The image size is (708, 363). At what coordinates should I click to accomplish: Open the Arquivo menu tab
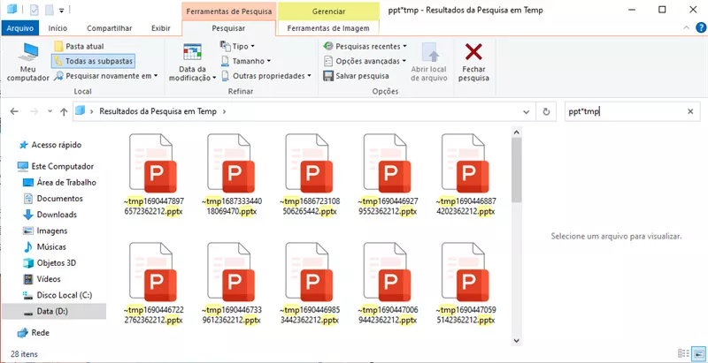(19, 28)
